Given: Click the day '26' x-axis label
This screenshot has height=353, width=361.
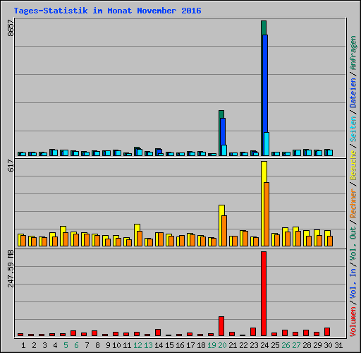Looking at the screenshot, I should point(286,345).
